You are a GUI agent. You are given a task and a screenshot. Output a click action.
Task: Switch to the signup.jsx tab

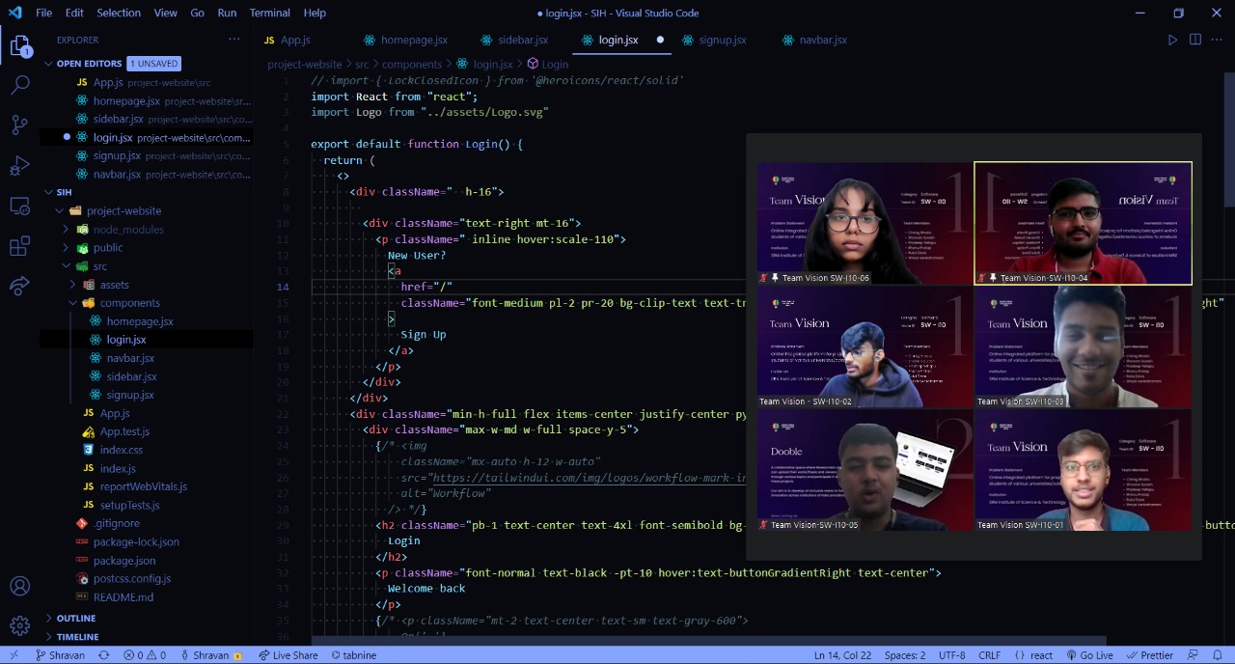tap(723, 40)
